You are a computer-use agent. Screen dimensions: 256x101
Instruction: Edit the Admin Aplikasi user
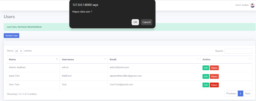206,68
